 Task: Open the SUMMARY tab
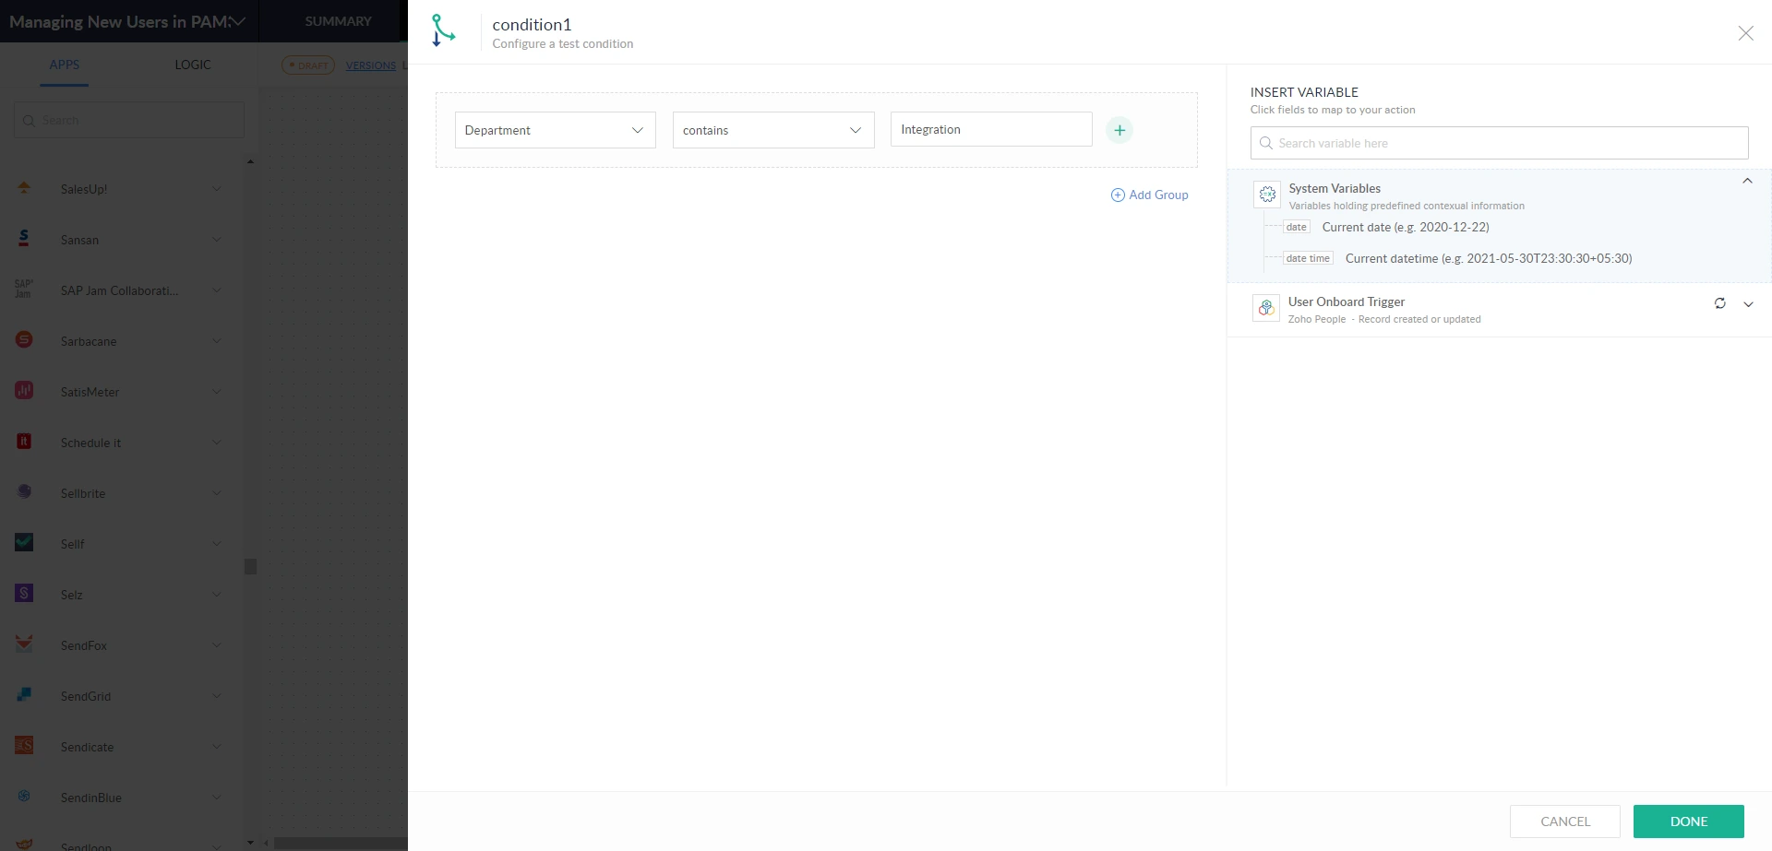click(338, 21)
